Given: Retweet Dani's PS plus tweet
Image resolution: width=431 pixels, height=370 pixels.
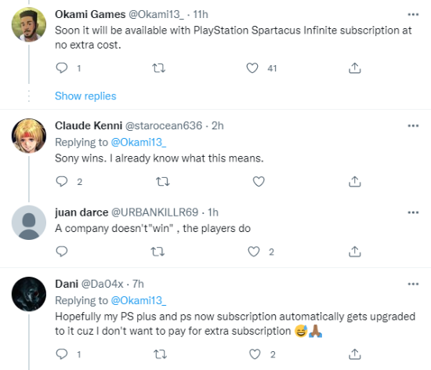Looking at the screenshot, I should [160, 354].
